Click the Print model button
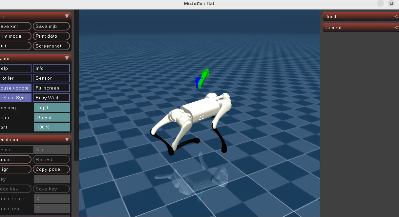Screen dimensions: 399x217 tap(15, 36)
